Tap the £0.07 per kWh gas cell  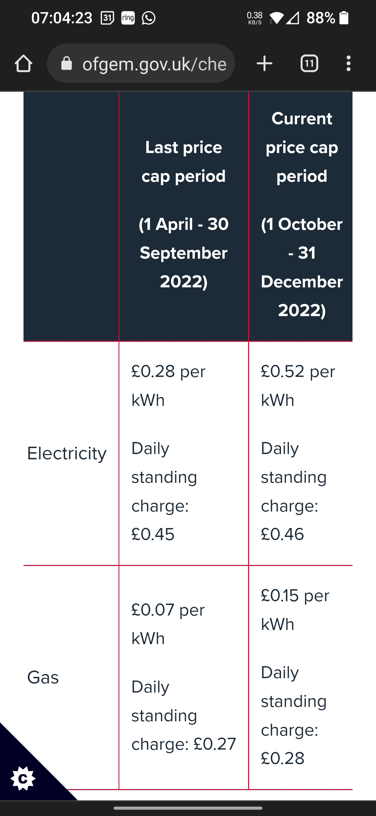(168, 624)
